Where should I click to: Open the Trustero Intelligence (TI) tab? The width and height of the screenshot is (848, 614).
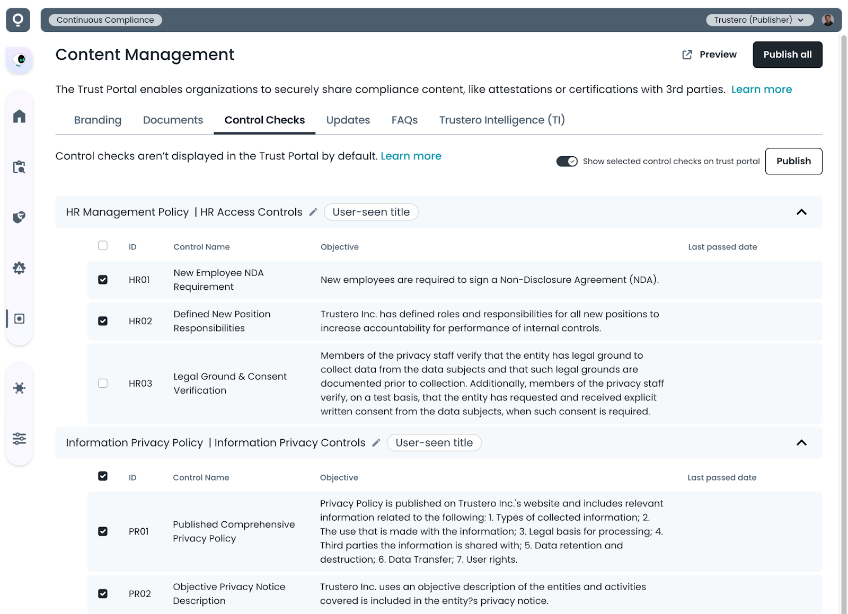coord(501,120)
